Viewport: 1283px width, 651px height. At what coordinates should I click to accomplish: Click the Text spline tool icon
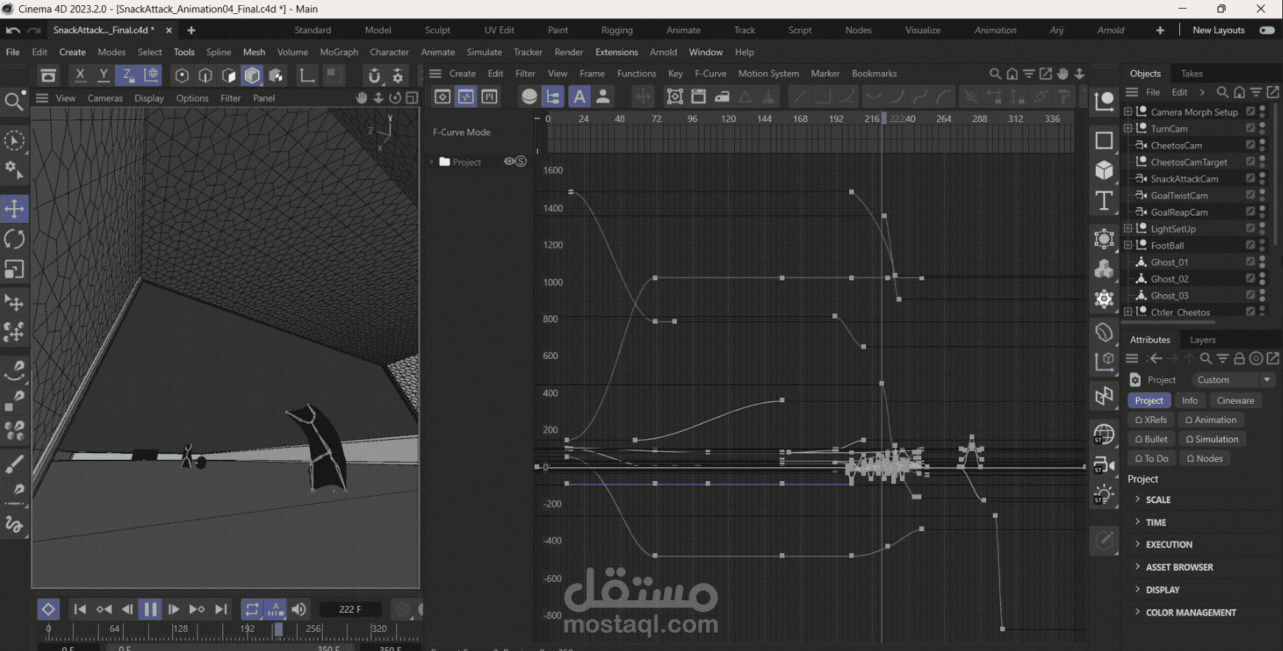(x=1103, y=201)
